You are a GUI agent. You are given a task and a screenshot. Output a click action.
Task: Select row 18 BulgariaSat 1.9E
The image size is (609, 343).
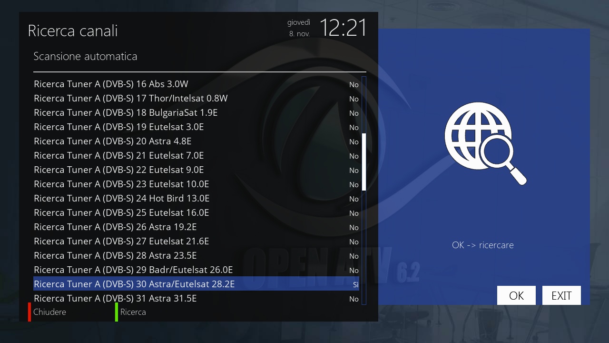pyautogui.click(x=196, y=112)
